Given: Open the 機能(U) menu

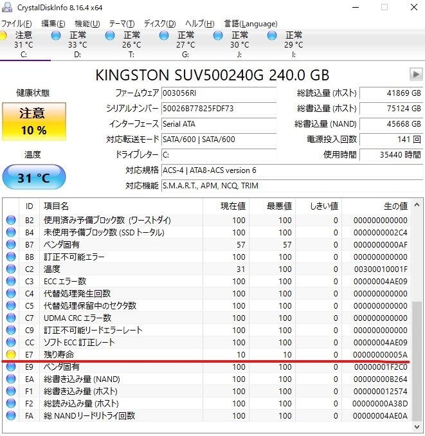Looking at the screenshot, I should click(87, 24).
